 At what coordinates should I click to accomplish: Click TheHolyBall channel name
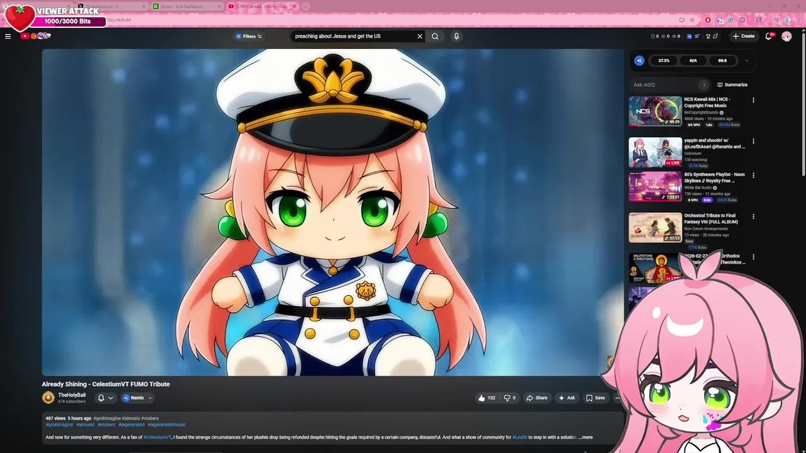pos(72,395)
